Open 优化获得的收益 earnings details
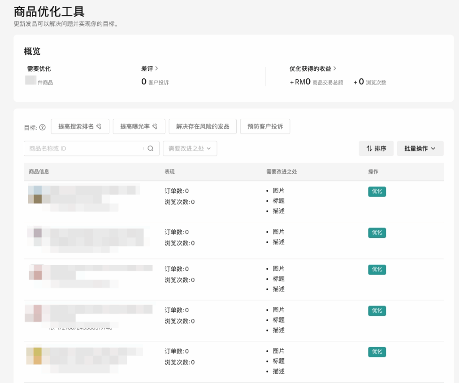The image size is (459, 383). coord(312,69)
